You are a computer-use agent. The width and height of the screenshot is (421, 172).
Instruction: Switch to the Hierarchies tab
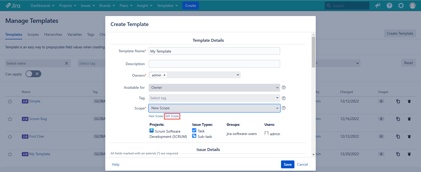point(53,34)
